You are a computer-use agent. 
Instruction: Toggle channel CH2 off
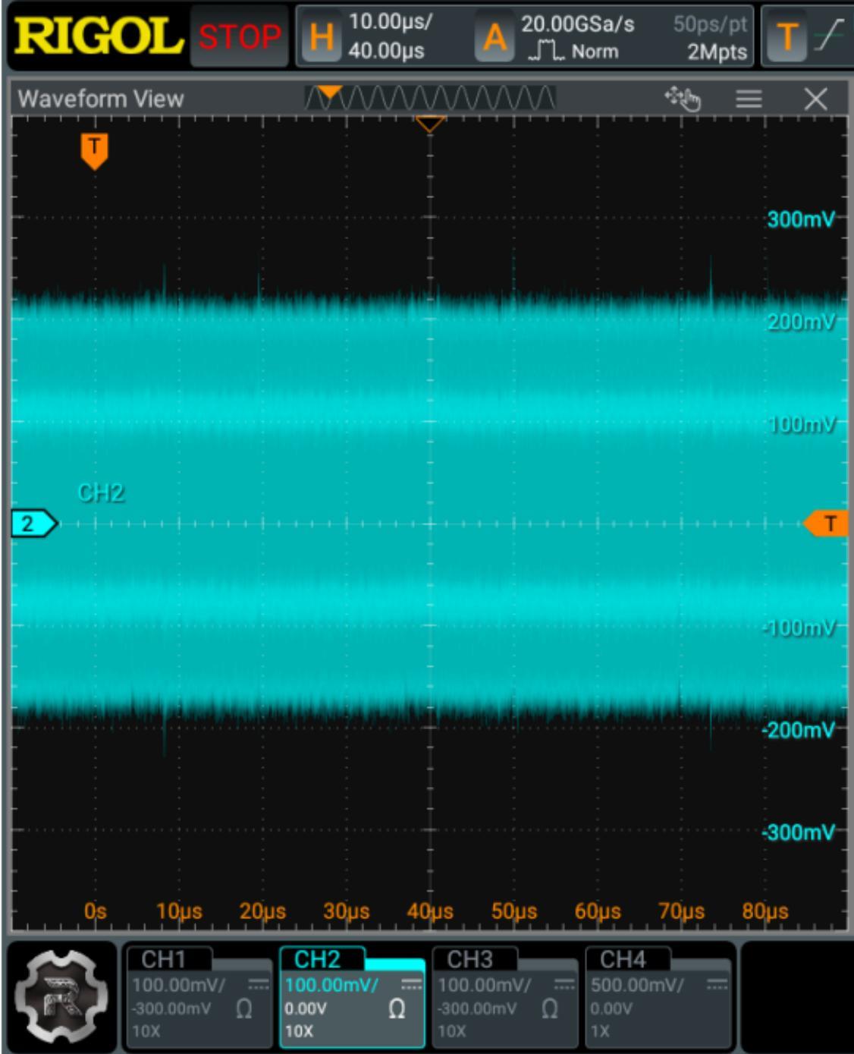(352, 996)
